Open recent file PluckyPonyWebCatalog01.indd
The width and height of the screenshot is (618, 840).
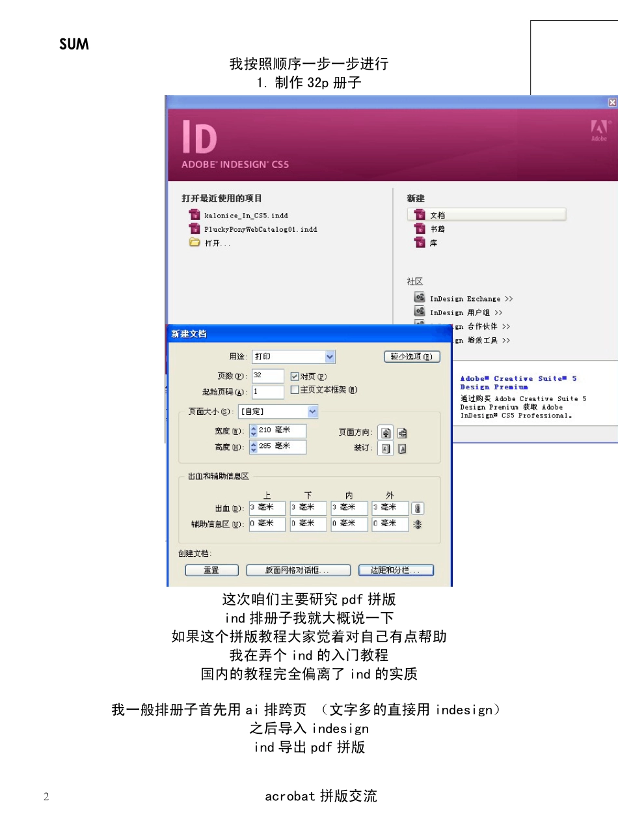(260, 229)
